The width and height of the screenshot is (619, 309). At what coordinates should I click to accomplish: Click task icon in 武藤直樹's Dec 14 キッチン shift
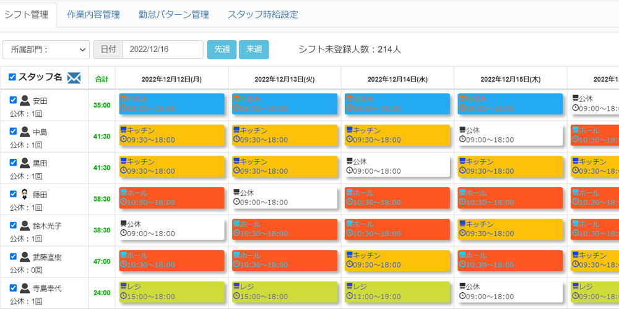(x=349, y=255)
